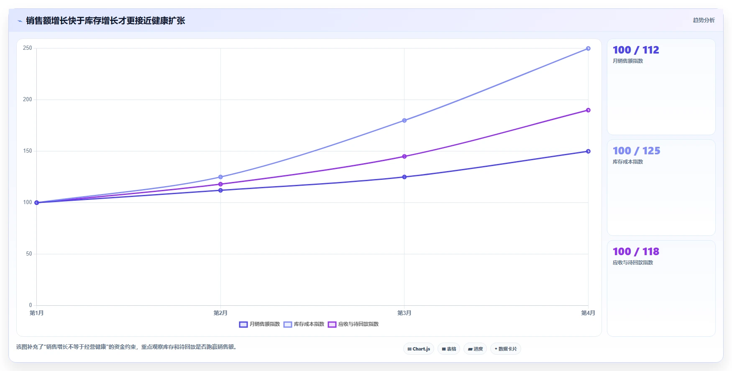Toggle 月销售额指数 legend color box
This screenshot has height=371, width=732.
pyautogui.click(x=243, y=325)
